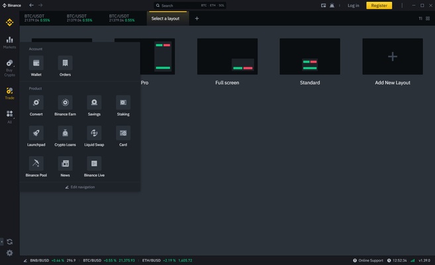Open the Staking product
Screen dimensions: 435x265
pyautogui.click(x=123, y=106)
